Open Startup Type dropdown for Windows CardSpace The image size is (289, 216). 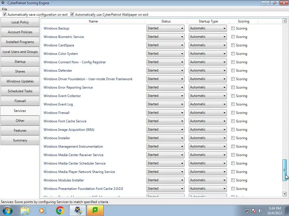click(x=208, y=45)
